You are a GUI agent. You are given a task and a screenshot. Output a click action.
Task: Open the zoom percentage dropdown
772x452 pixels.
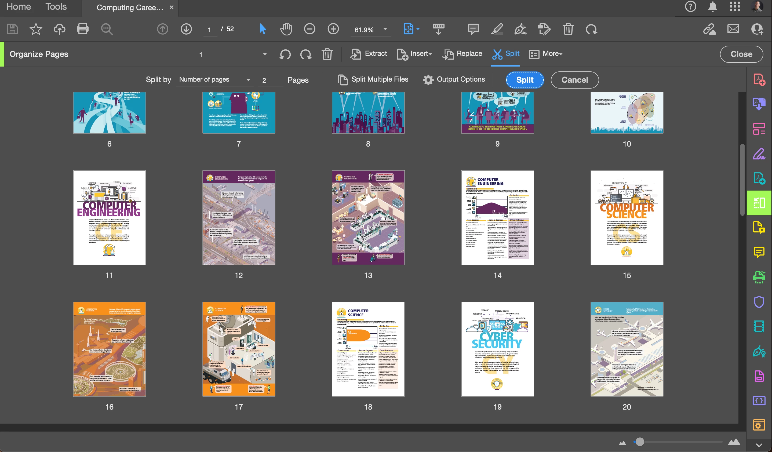pos(385,29)
